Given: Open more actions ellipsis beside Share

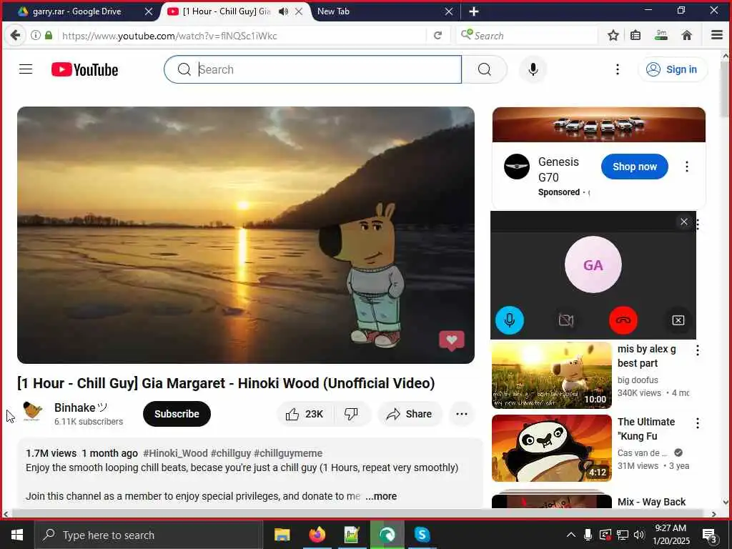Looking at the screenshot, I should 462,414.
